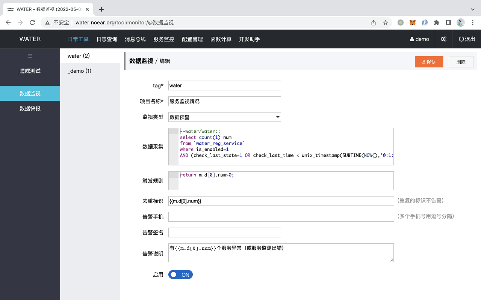Viewport: 481px width, 300px height.
Task: Open the 日志查询 menu
Action: pos(107,39)
